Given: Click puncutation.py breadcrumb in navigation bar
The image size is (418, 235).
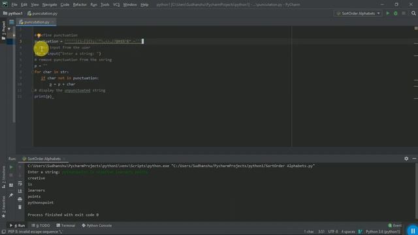Looking at the screenshot, I should [42, 13].
